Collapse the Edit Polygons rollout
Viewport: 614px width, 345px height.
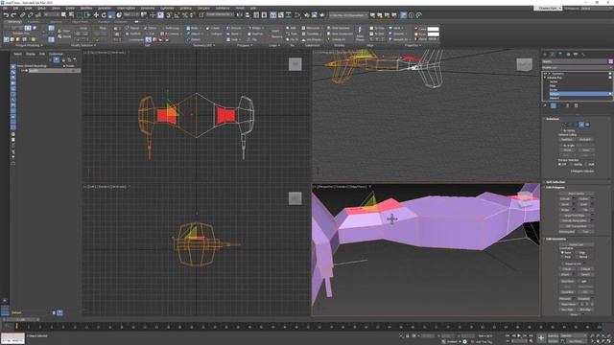(x=555, y=188)
